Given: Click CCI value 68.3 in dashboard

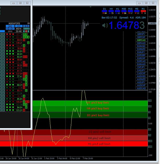Looking at the screenshot, I should coord(19,85).
